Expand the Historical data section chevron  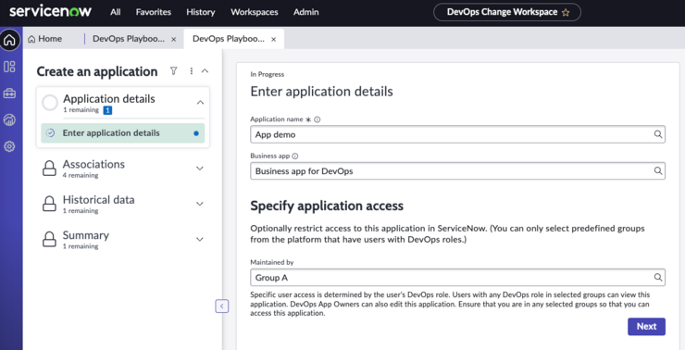200,204
